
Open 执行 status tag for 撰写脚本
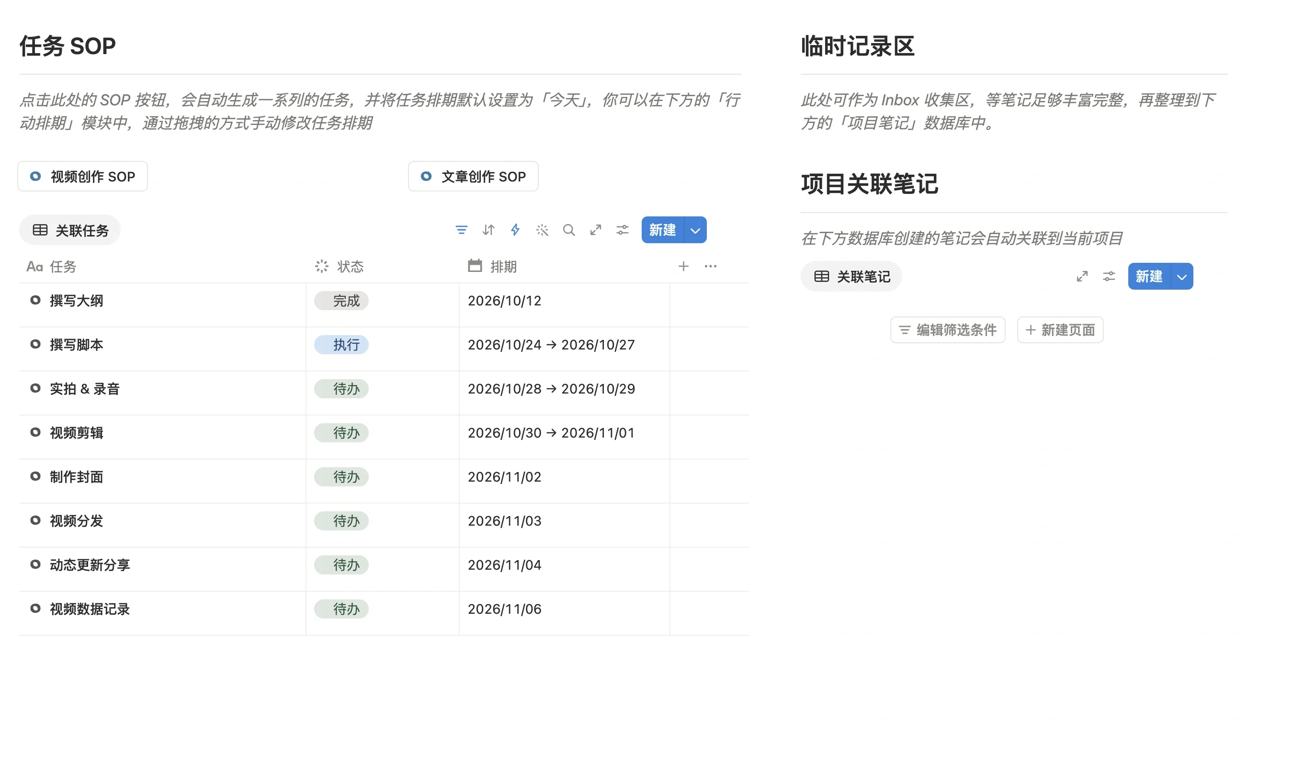click(341, 345)
